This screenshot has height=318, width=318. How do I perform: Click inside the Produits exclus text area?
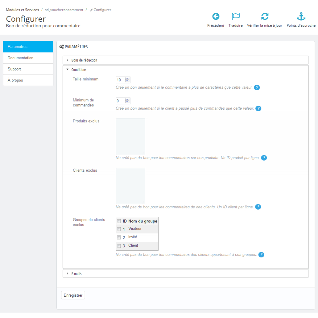[x=130, y=137]
